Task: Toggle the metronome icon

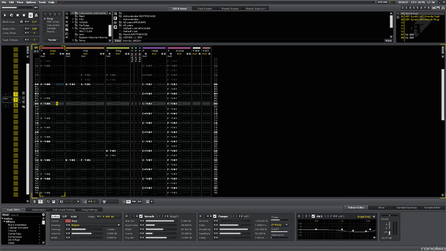Action: coord(36,15)
